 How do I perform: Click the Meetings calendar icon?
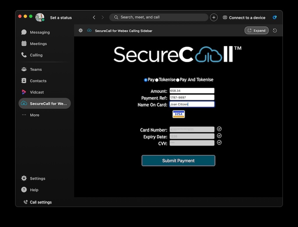(24, 43)
